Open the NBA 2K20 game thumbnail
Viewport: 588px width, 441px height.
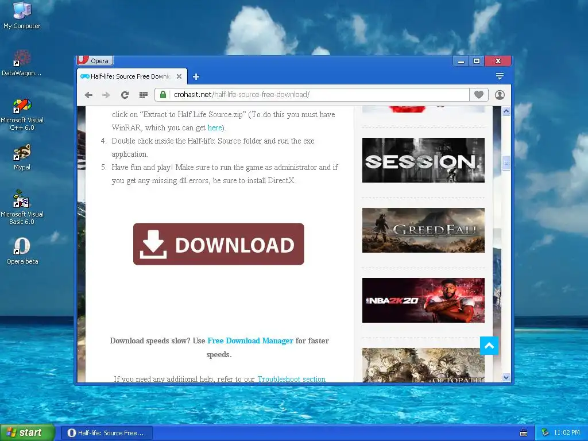pyautogui.click(x=423, y=300)
